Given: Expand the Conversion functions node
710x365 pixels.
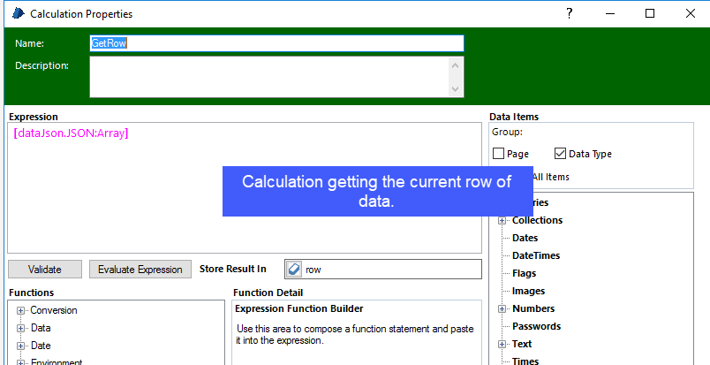Looking at the screenshot, I should point(21,310).
